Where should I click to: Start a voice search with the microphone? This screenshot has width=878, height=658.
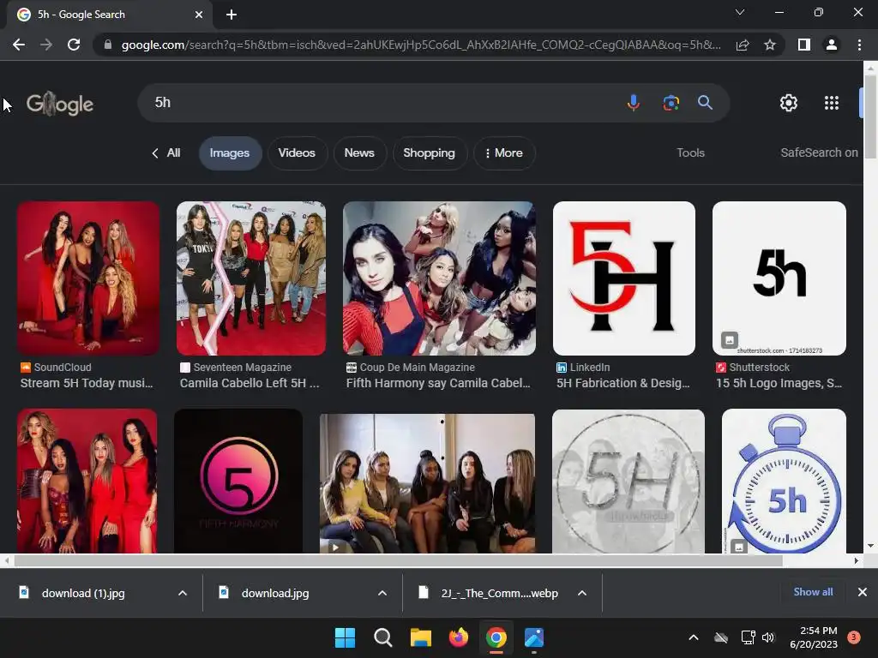click(634, 103)
